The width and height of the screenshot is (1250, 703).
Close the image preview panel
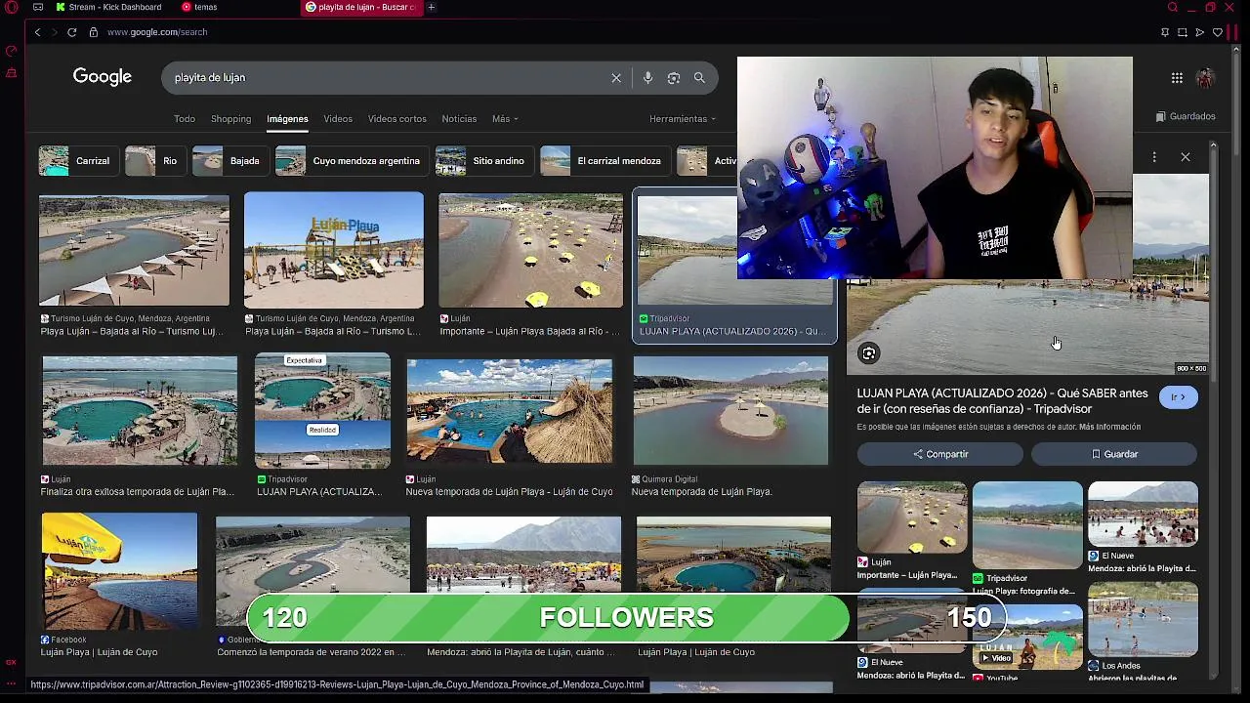[1186, 157]
